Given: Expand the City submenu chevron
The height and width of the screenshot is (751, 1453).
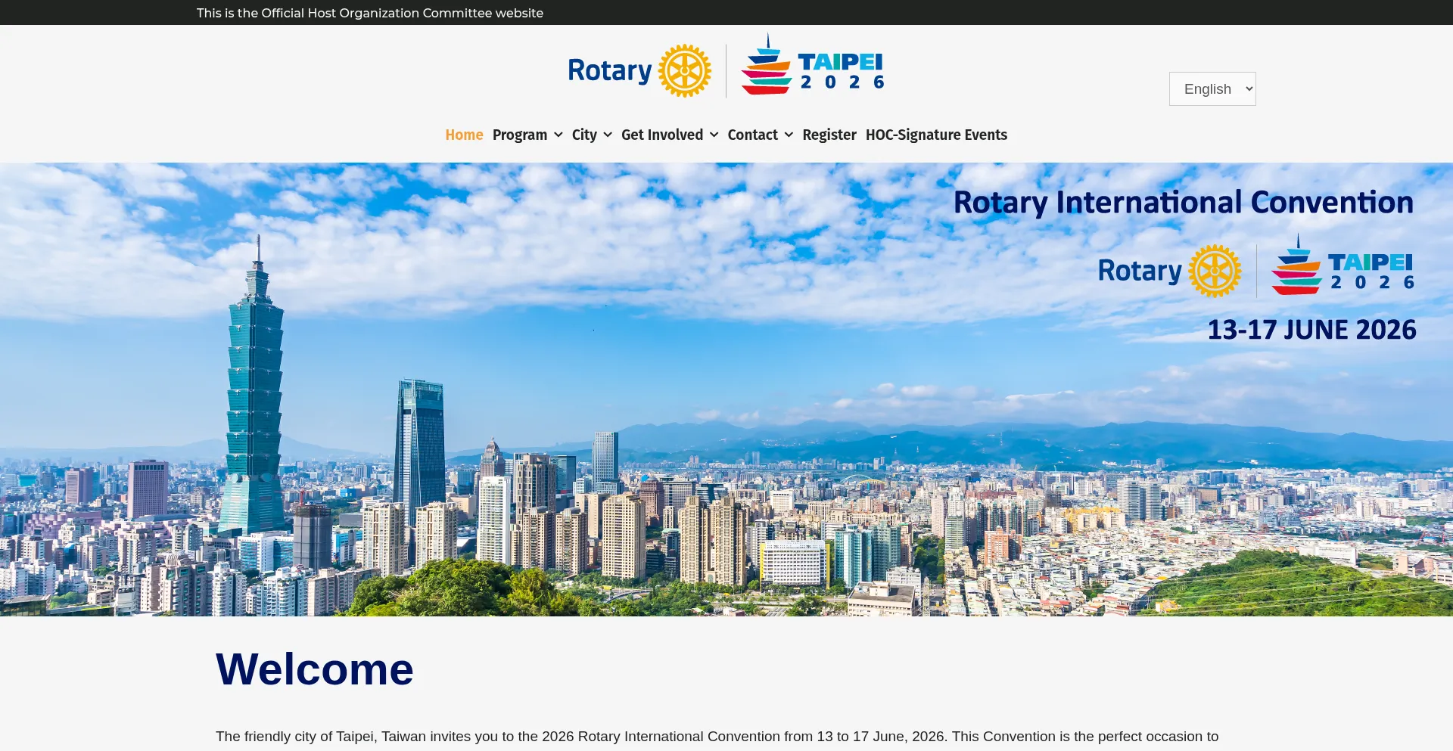Looking at the screenshot, I should 608,135.
